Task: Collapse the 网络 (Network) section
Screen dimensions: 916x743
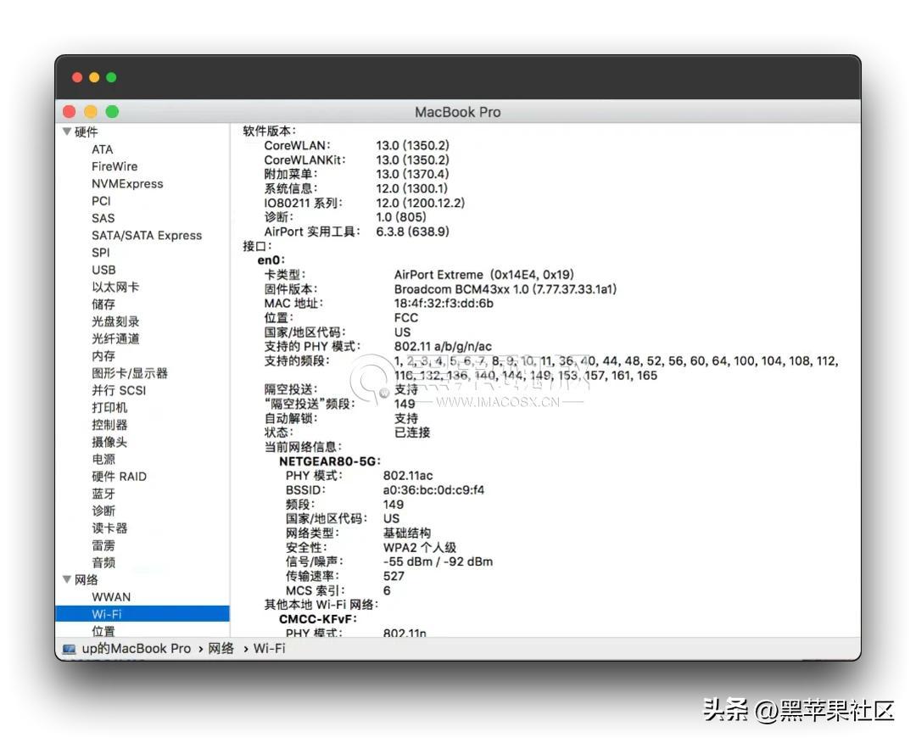Action: [66, 579]
